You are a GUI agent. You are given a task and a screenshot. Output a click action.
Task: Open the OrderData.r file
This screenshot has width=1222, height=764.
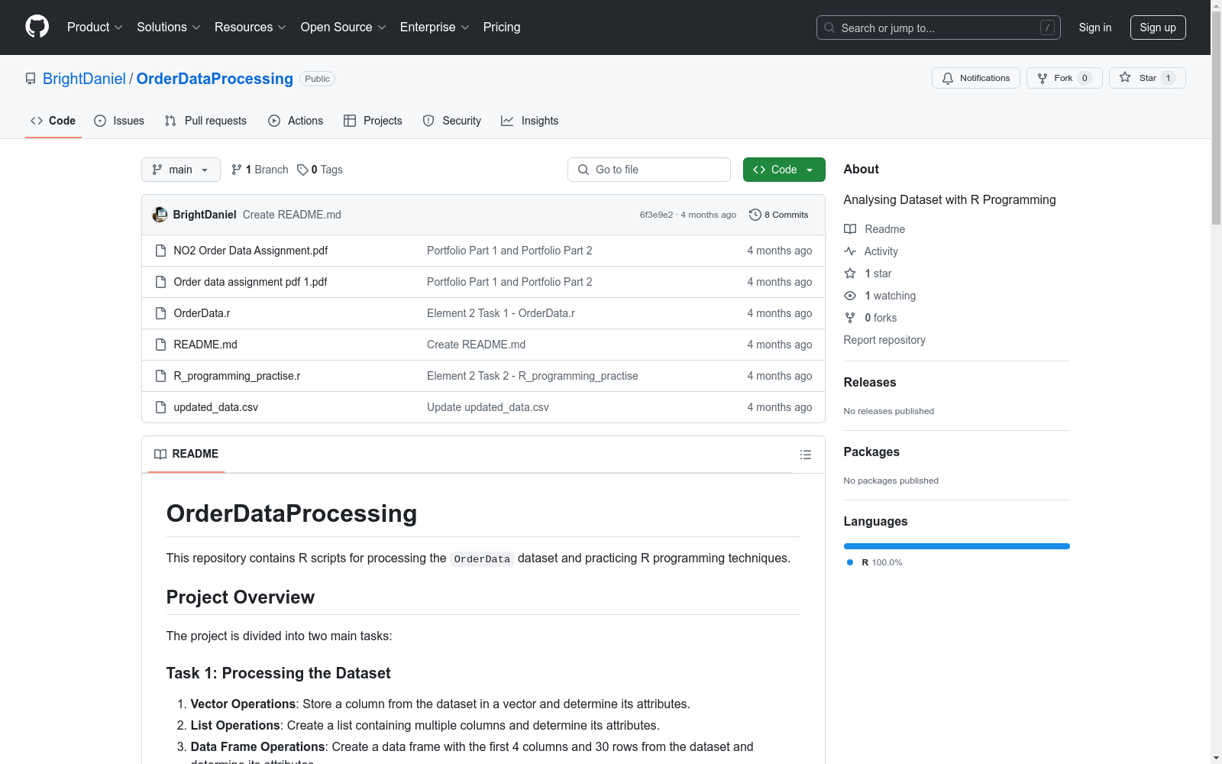pyautogui.click(x=202, y=313)
